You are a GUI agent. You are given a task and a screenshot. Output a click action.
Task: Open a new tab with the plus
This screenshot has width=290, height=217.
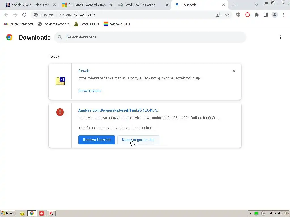point(234,5)
